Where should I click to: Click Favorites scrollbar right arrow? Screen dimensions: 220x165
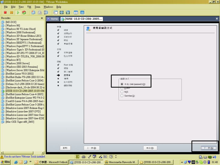pos(43,153)
